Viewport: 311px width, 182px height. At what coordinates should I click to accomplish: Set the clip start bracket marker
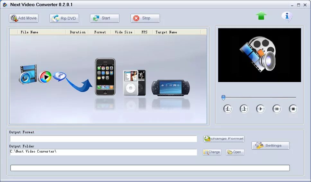227,109
